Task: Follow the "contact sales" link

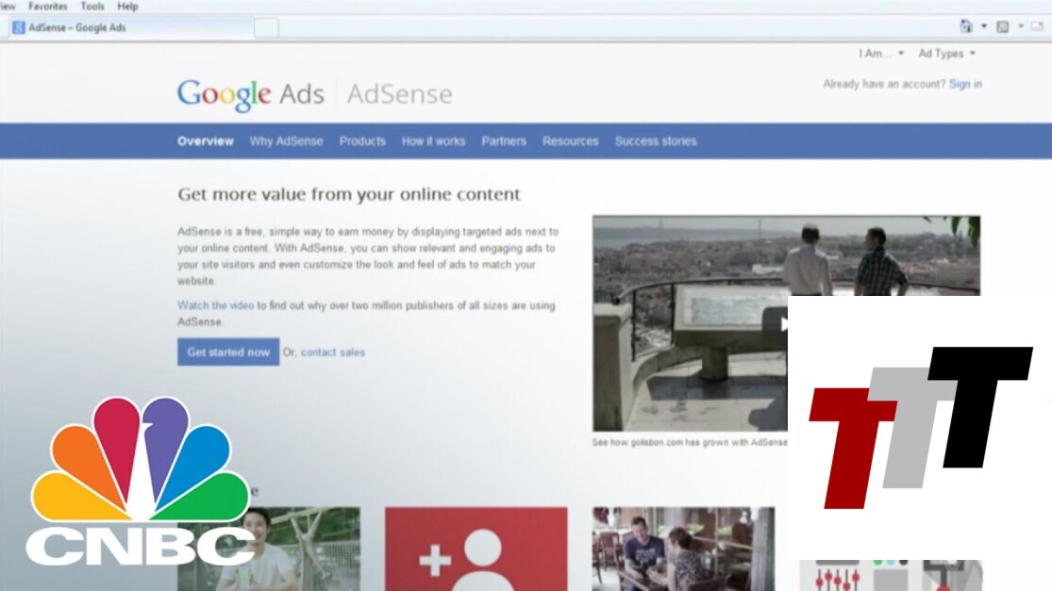Action: point(332,353)
